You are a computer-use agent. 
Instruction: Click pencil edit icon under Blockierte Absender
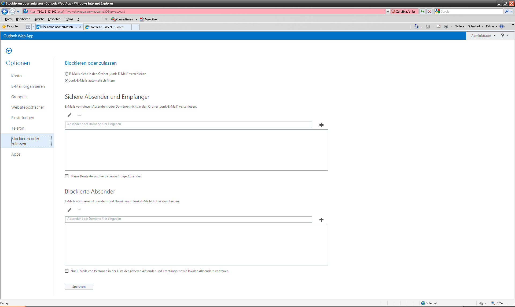[69, 210]
